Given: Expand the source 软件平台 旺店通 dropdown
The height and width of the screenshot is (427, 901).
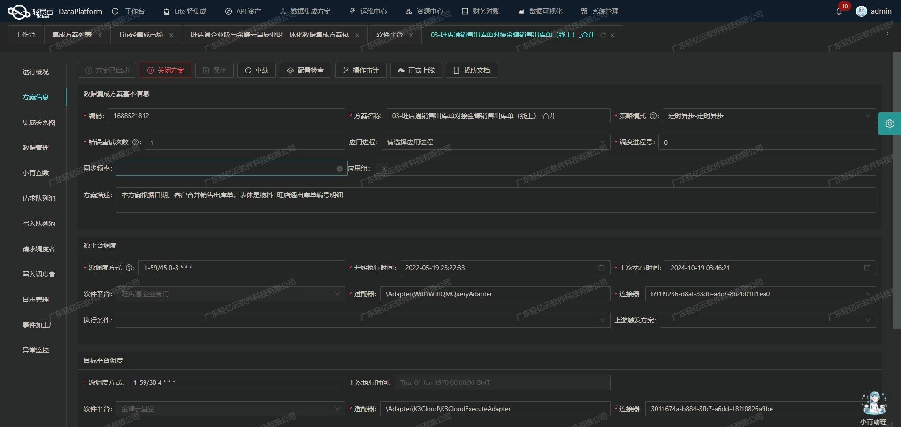Looking at the screenshot, I should [x=230, y=294].
